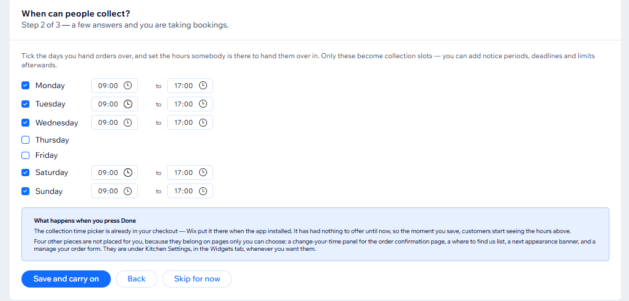Disable Sunday collection checkbox
The height and width of the screenshot is (301, 629).
(25, 191)
